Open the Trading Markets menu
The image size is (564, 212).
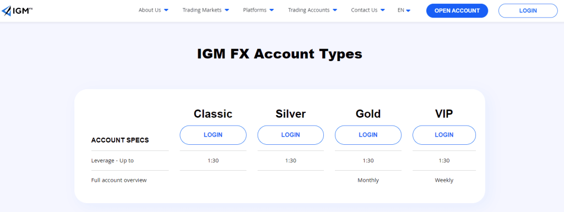pyautogui.click(x=202, y=10)
